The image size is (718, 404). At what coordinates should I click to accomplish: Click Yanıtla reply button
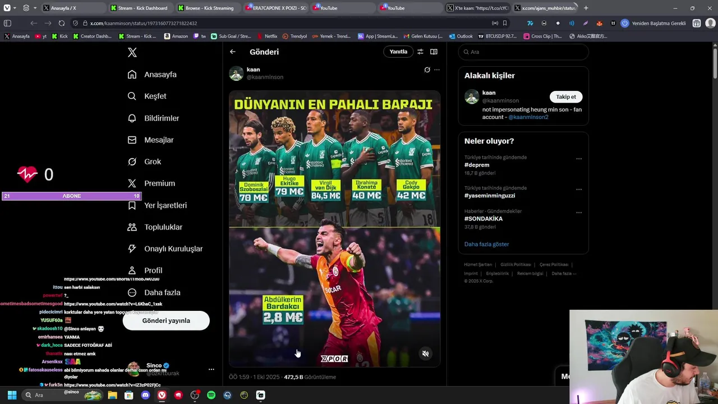398,52
